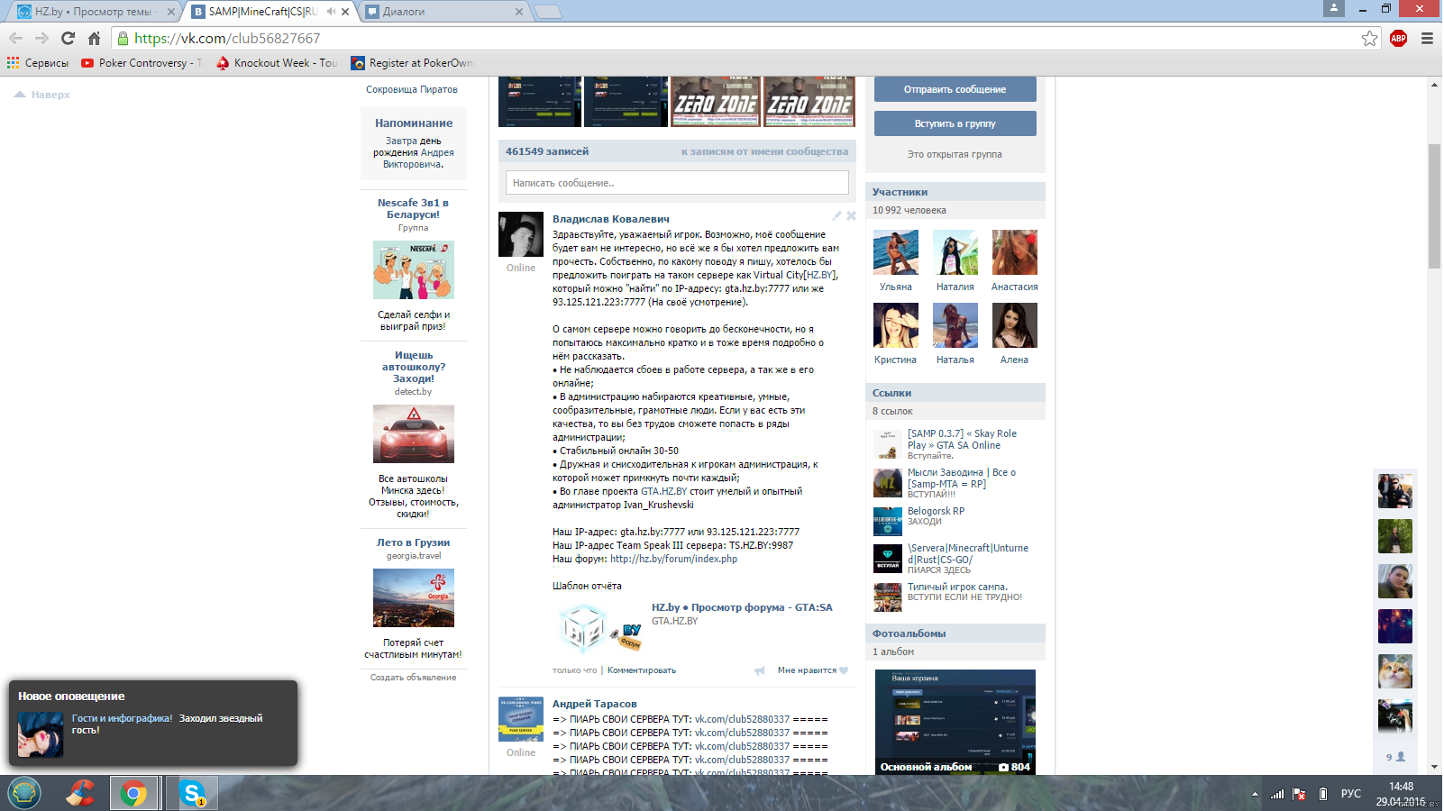Open the Chrome menu hamburger icon
Viewport: 1444px width, 811px height.
[1427, 38]
